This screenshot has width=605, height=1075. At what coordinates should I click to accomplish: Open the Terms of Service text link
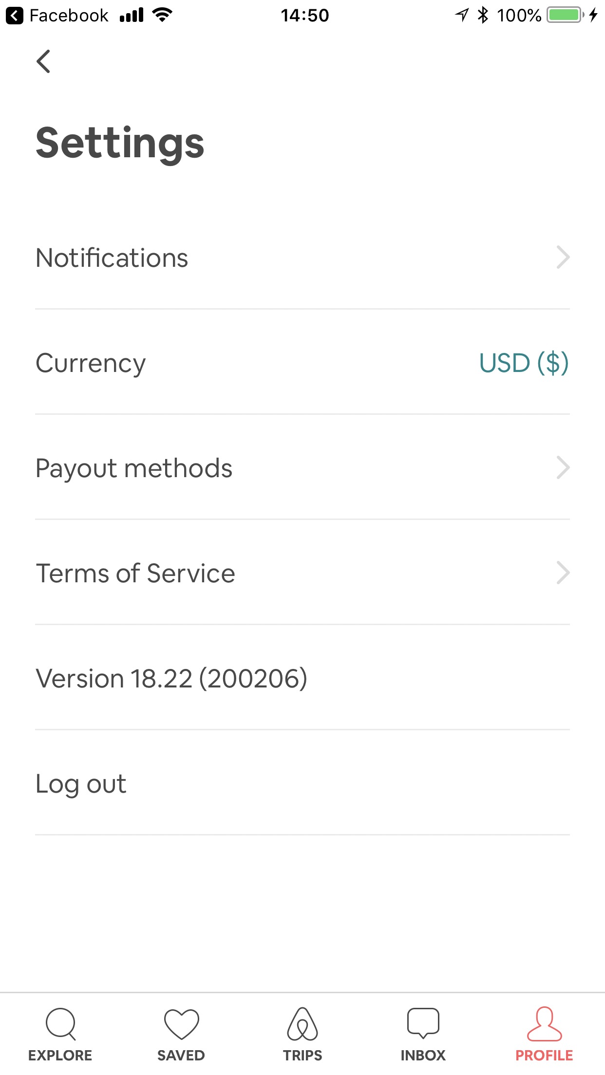click(135, 574)
